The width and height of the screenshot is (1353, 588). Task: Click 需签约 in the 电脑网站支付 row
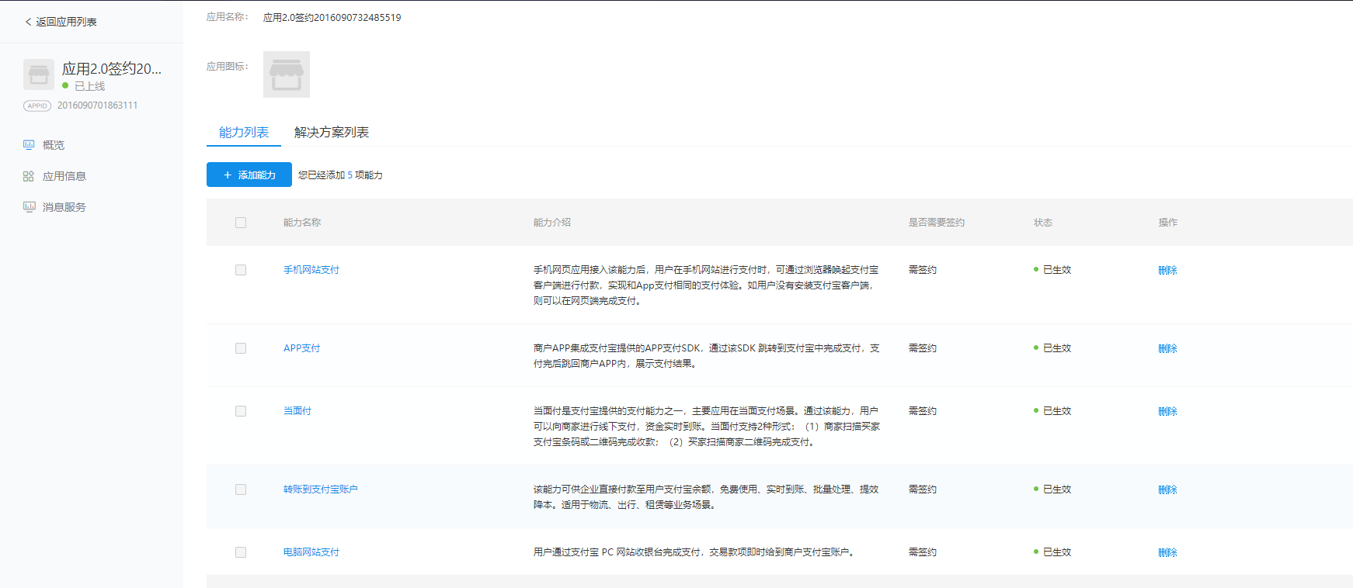tap(923, 552)
